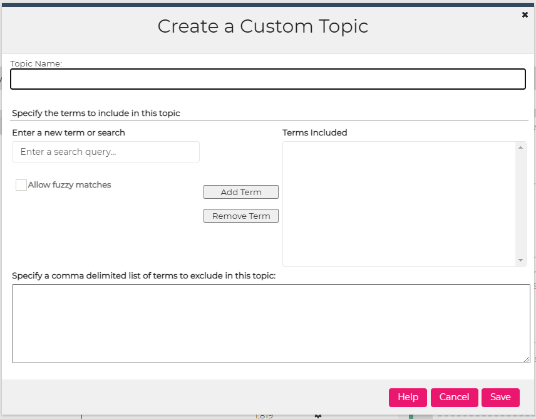Click the gear icon below the dialog
The width and height of the screenshot is (536, 419).
point(318,416)
